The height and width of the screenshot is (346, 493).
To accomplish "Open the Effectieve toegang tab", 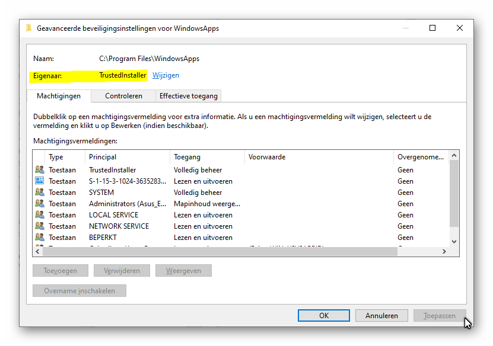I will click(188, 96).
